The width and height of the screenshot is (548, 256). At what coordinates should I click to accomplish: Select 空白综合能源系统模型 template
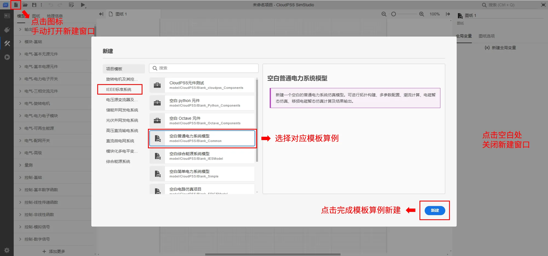(x=202, y=156)
